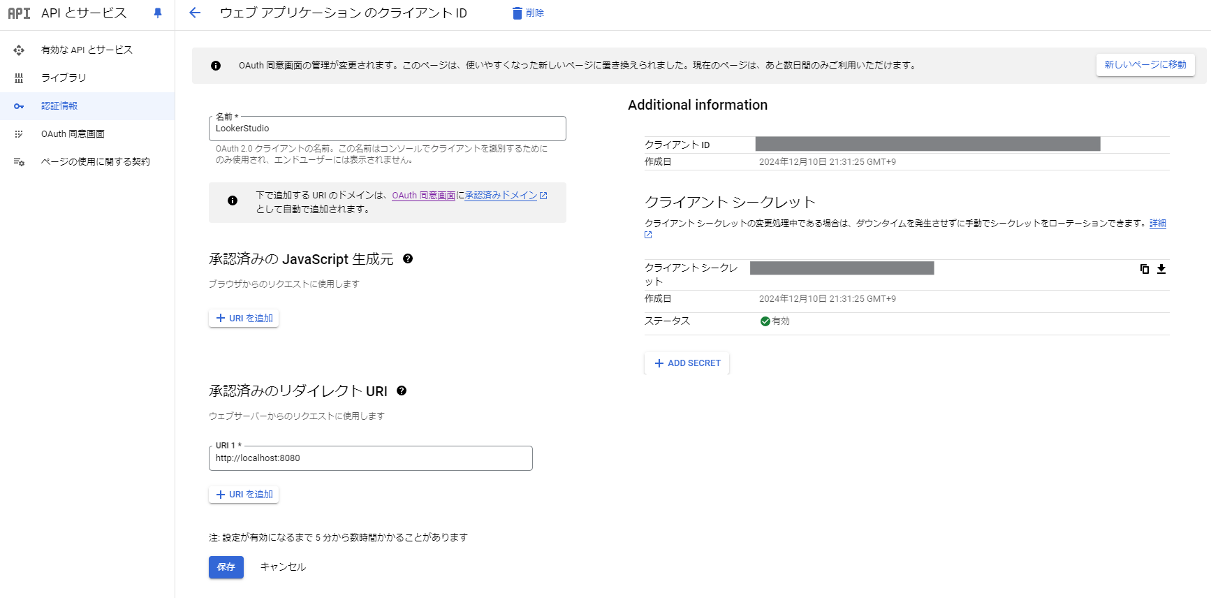
Task: Click the green 有効 status checkmark
Action: point(765,321)
